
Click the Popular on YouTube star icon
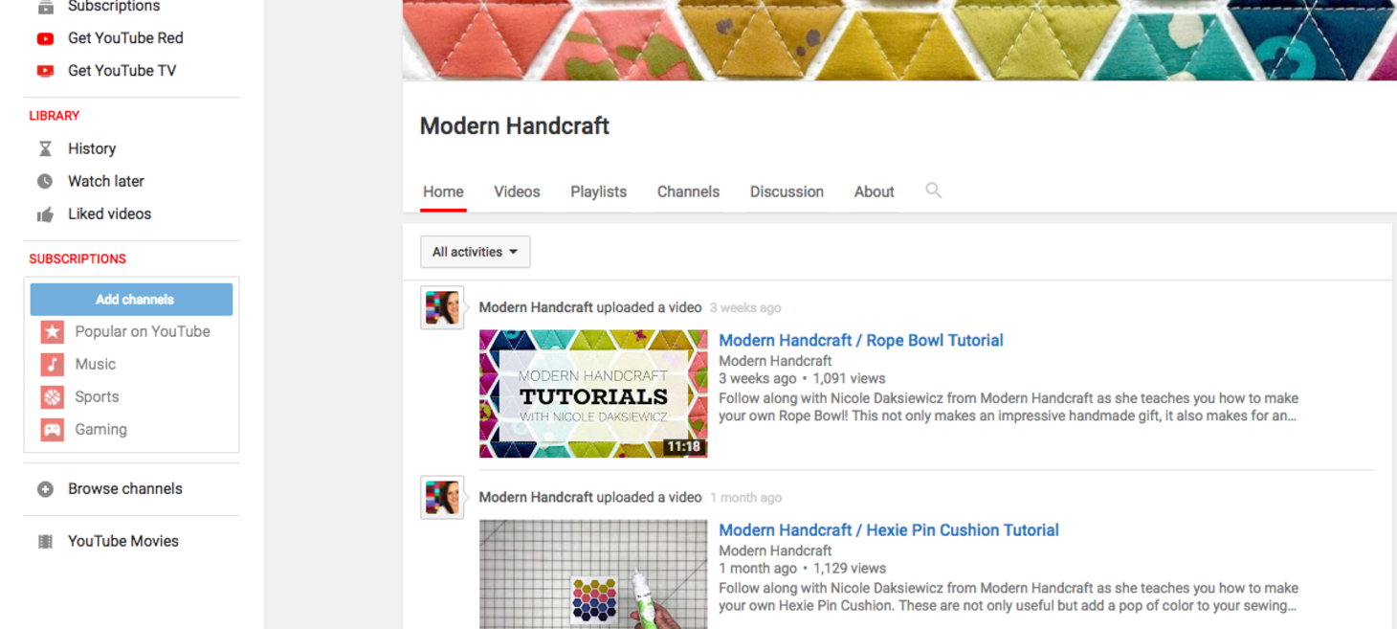[53, 332]
